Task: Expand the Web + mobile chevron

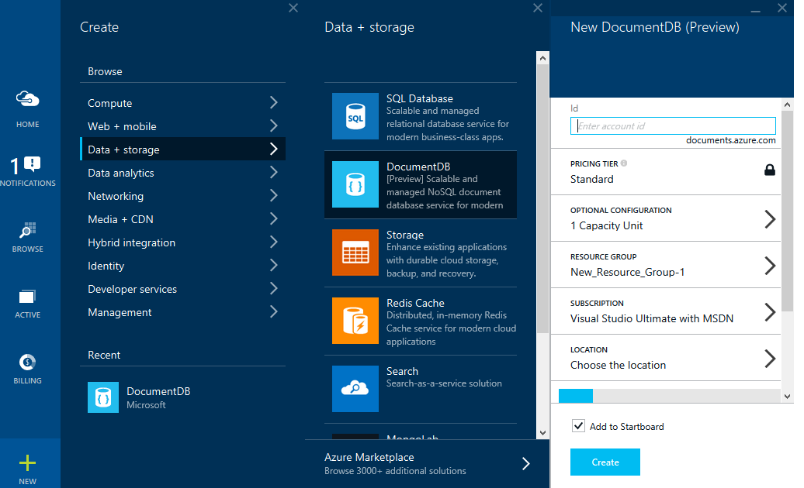Action: [274, 125]
